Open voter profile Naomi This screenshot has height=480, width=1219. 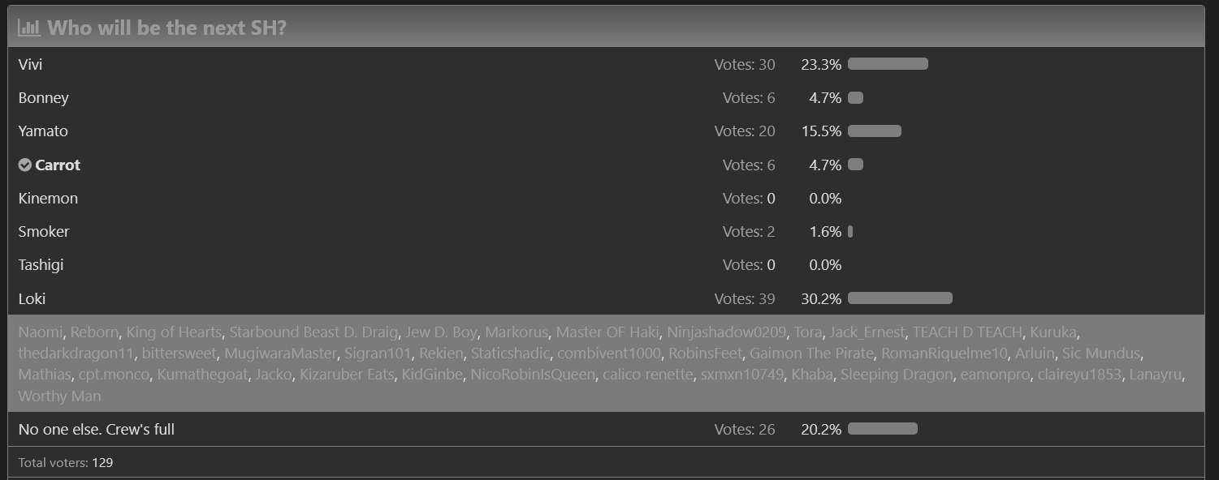(41, 332)
